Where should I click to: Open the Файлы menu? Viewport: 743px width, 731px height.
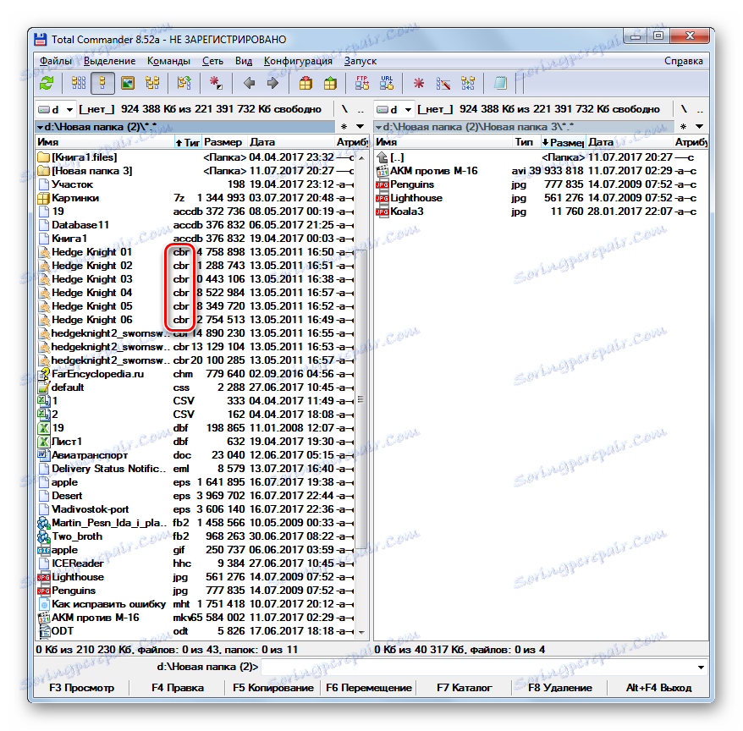click(x=56, y=61)
